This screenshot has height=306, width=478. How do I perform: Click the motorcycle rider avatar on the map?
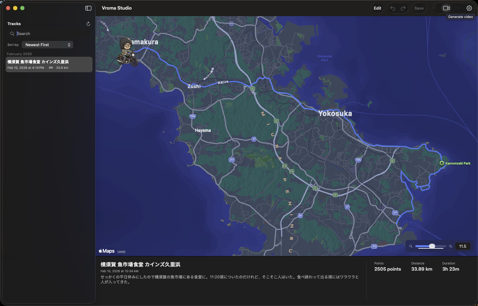(128, 53)
